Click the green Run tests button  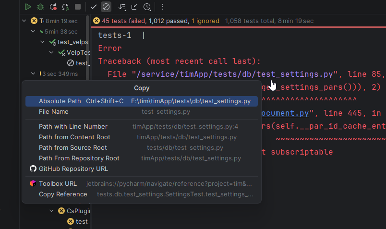click(x=28, y=7)
